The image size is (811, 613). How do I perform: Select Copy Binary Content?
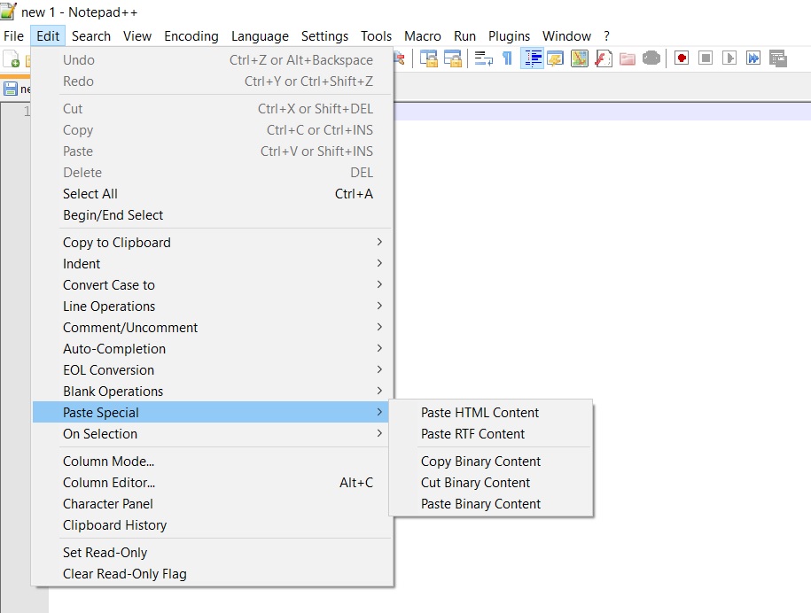pyautogui.click(x=490, y=461)
